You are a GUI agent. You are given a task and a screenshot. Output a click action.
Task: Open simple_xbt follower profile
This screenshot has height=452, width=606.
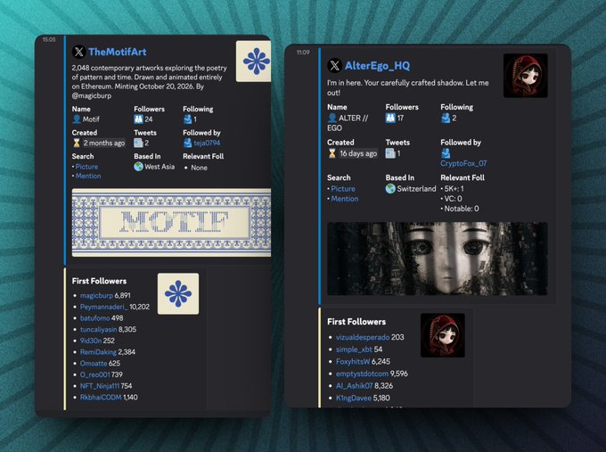tap(354, 349)
